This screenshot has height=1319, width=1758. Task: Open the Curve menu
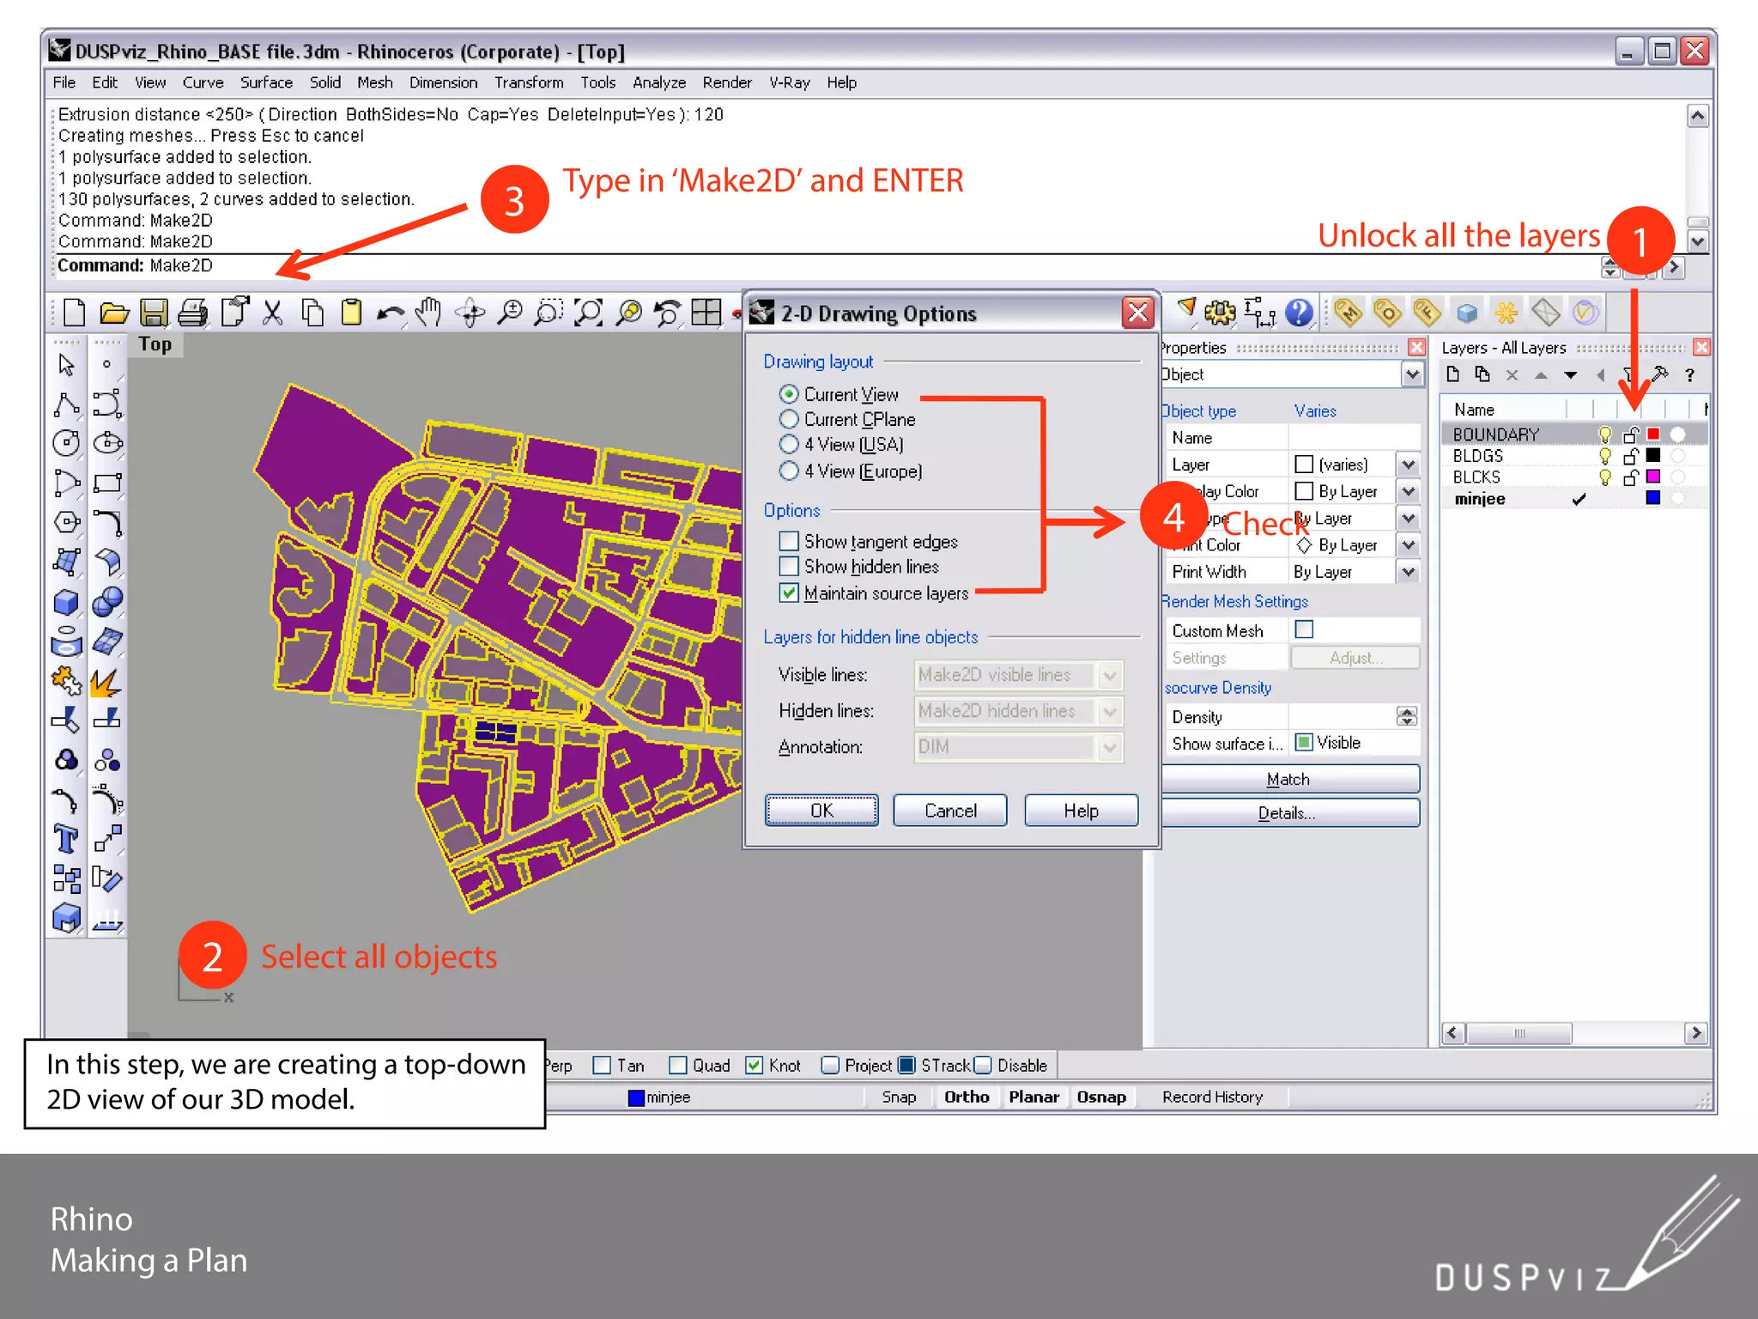click(x=203, y=82)
